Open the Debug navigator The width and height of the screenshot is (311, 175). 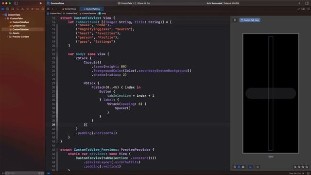point(33,9)
